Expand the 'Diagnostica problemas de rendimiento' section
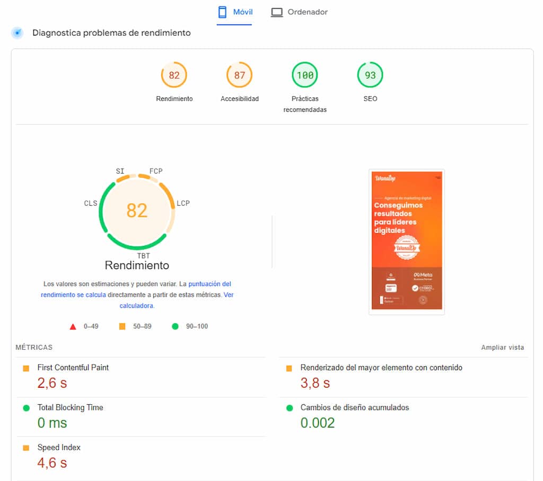The width and height of the screenshot is (543, 481). pyautogui.click(x=111, y=32)
